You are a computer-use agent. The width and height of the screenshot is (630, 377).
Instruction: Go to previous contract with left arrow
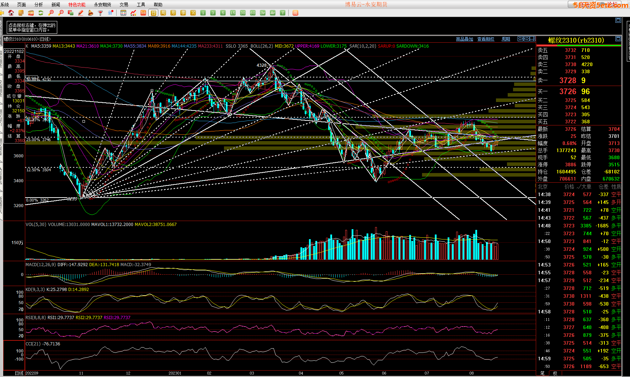[520, 39]
